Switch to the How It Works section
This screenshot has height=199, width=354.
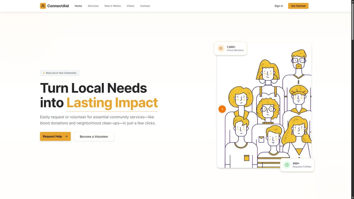[x=113, y=6]
